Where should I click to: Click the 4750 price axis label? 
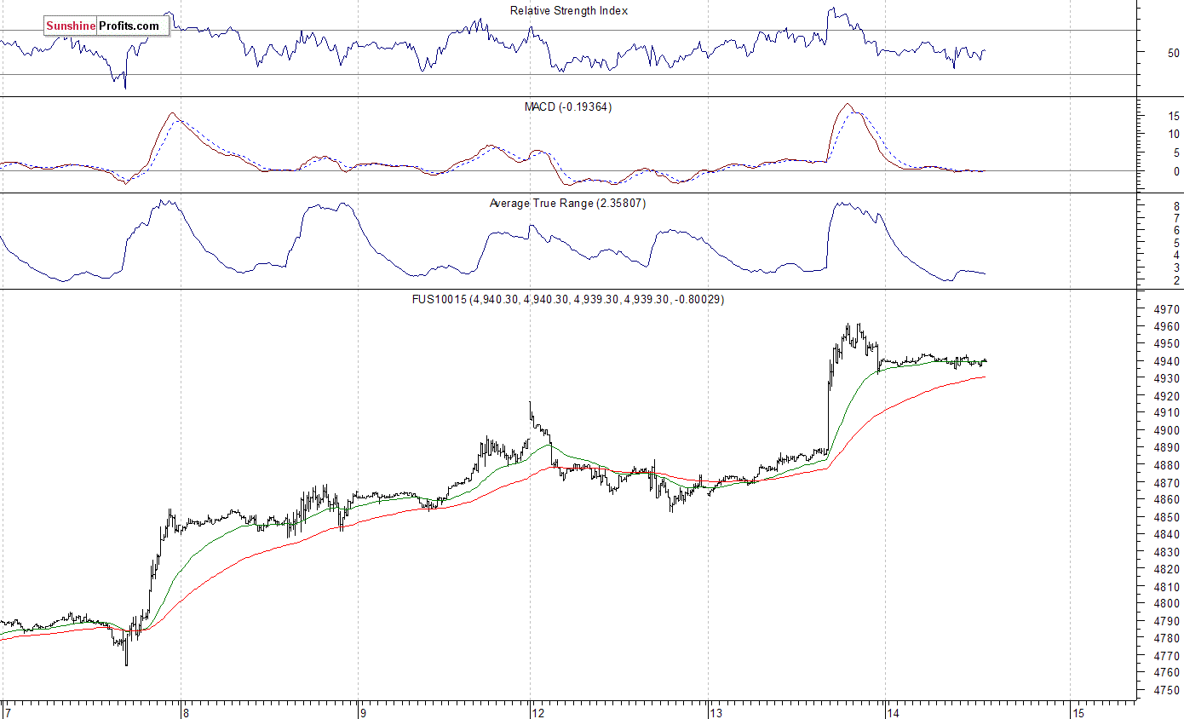click(1168, 690)
